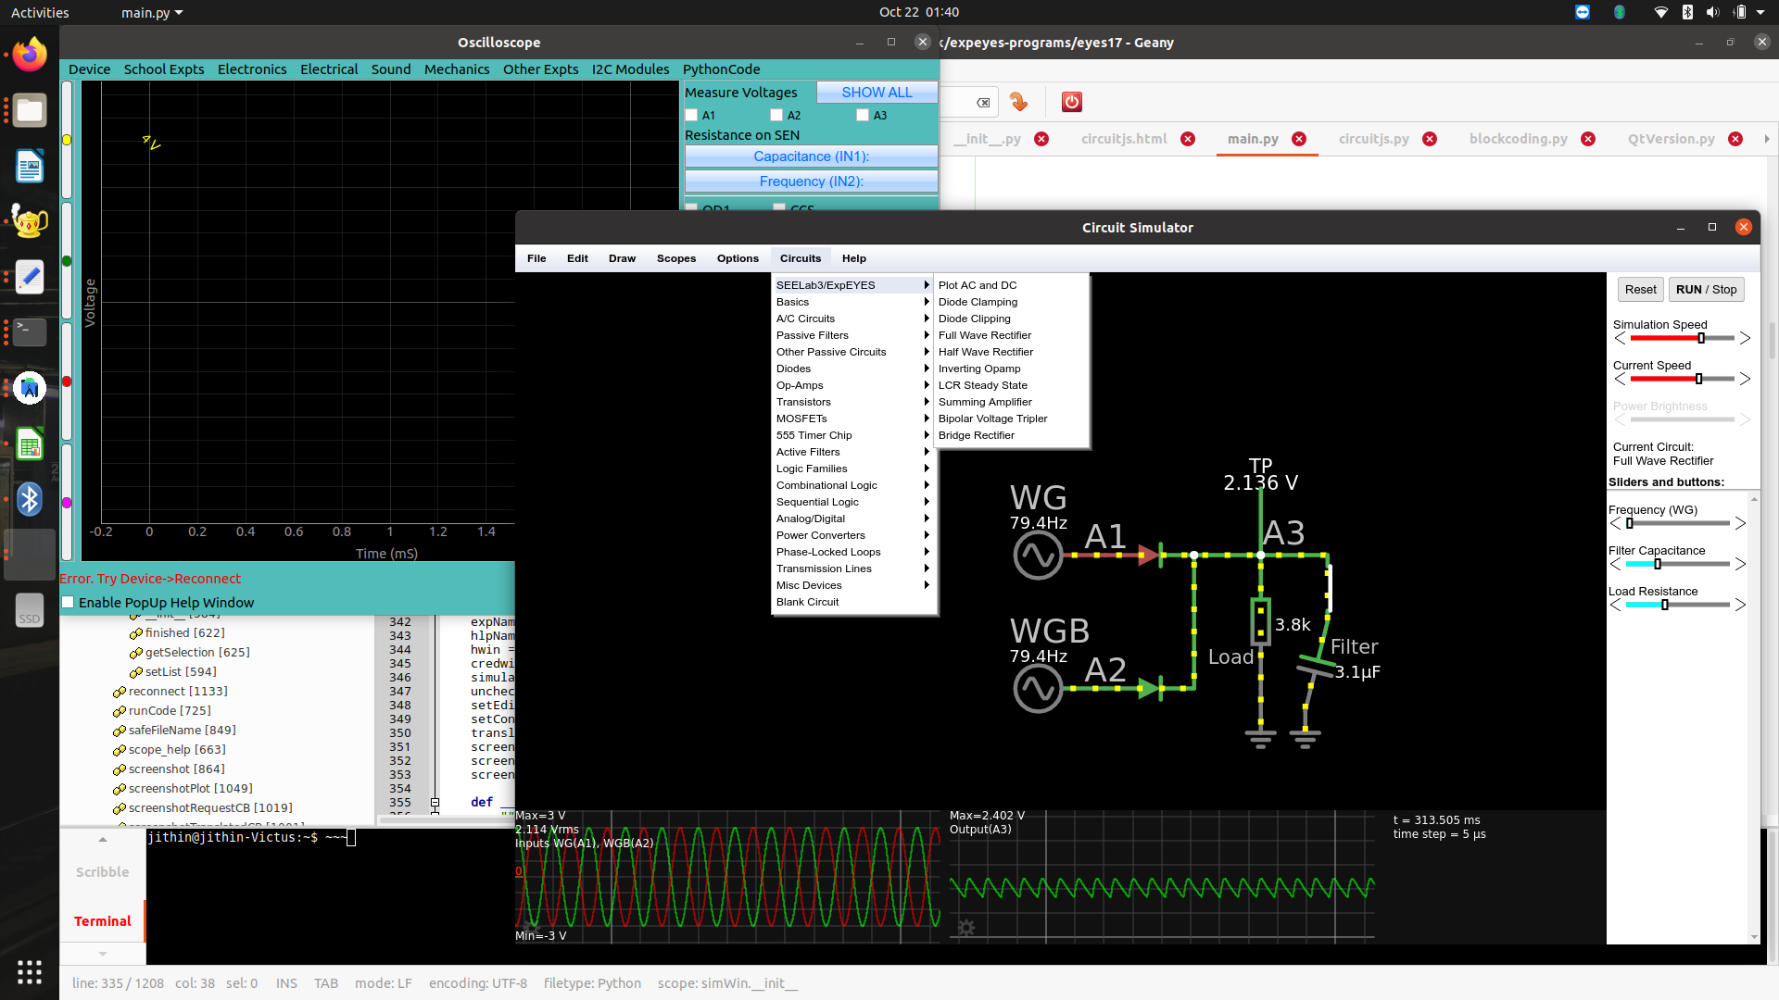
Task: Expand Op-Amps submenu
Action: [x=852, y=385]
